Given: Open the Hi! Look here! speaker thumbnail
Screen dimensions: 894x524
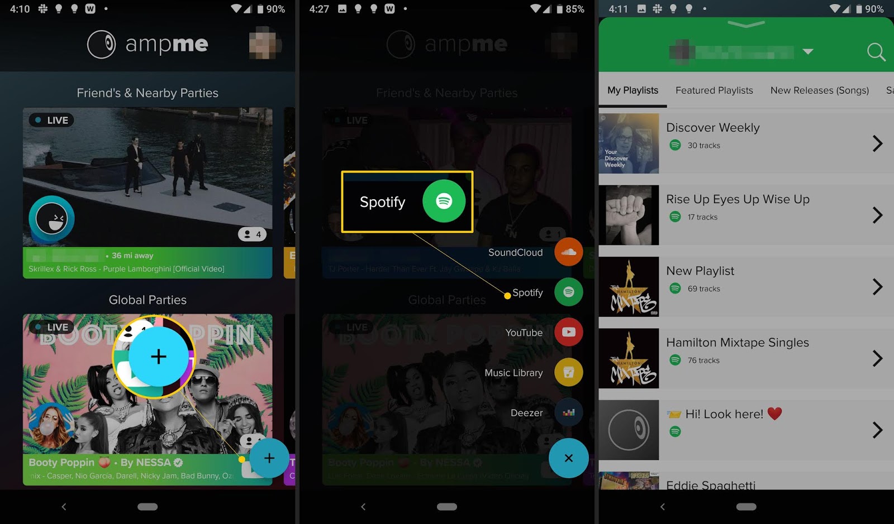Looking at the screenshot, I should [629, 430].
